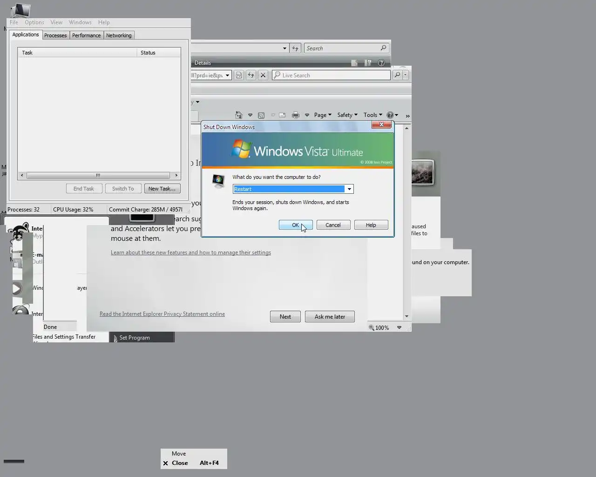Expand the Tools menu dropdown

373,115
